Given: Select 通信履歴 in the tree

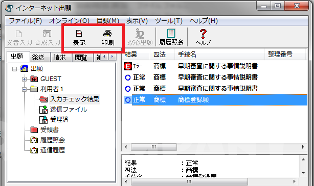Looking at the screenshot, I should point(53,150).
